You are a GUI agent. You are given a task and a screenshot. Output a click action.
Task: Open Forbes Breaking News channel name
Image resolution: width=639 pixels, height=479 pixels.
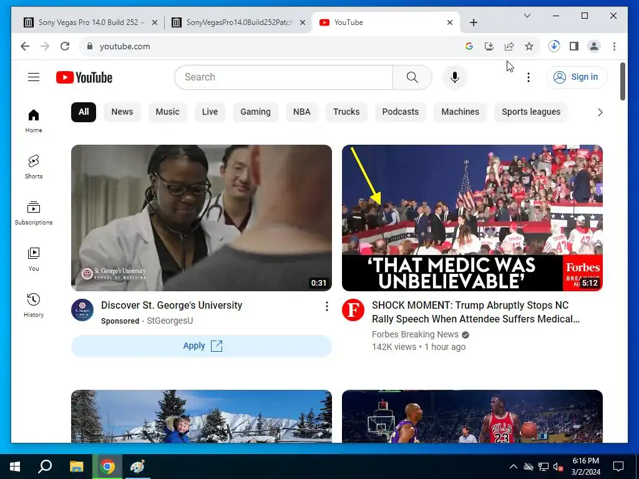click(415, 334)
